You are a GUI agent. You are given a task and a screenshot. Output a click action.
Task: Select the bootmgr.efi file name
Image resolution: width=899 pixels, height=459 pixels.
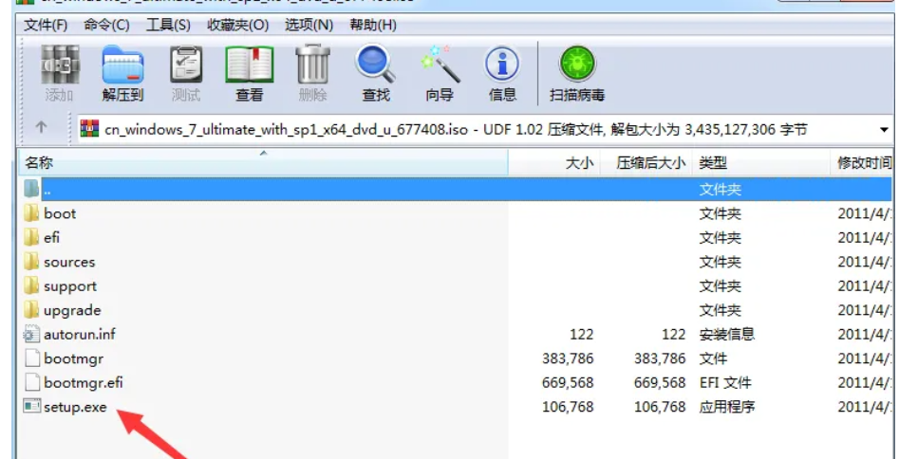(x=84, y=383)
